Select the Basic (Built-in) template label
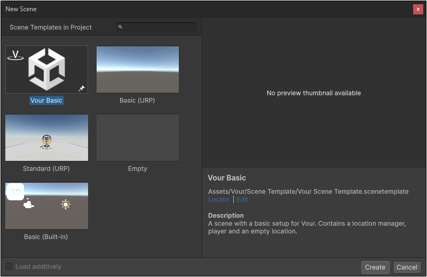This screenshot has width=427, height=277. tap(46, 237)
